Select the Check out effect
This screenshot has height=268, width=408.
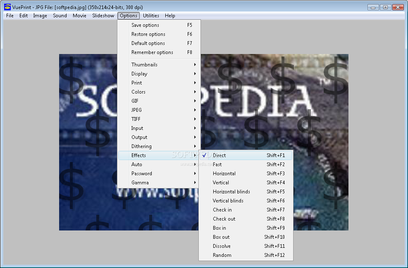(246, 219)
